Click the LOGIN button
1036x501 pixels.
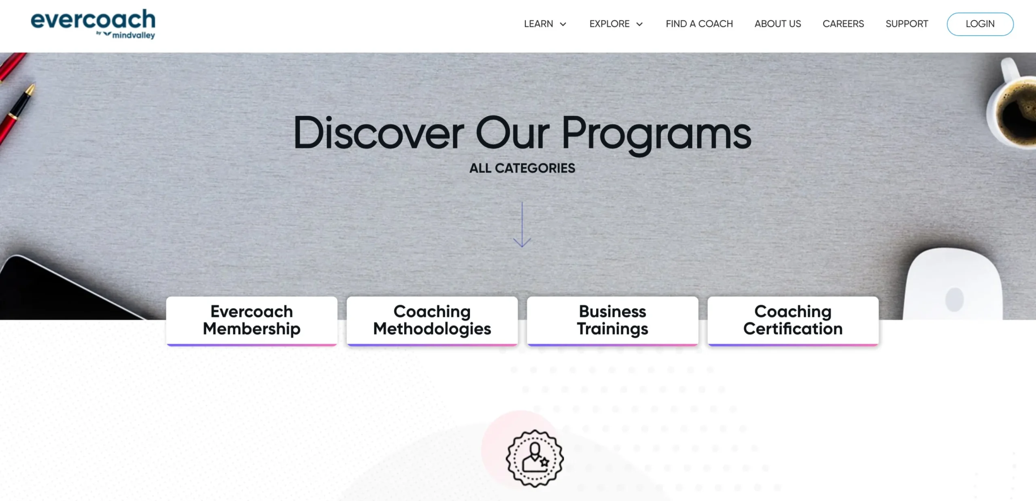[x=980, y=23]
